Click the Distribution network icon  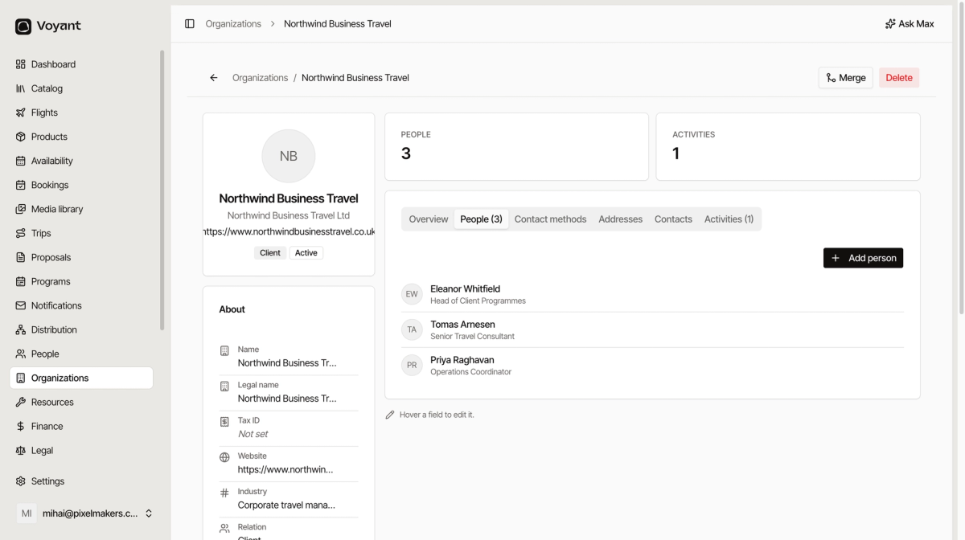tap(21, 329)
